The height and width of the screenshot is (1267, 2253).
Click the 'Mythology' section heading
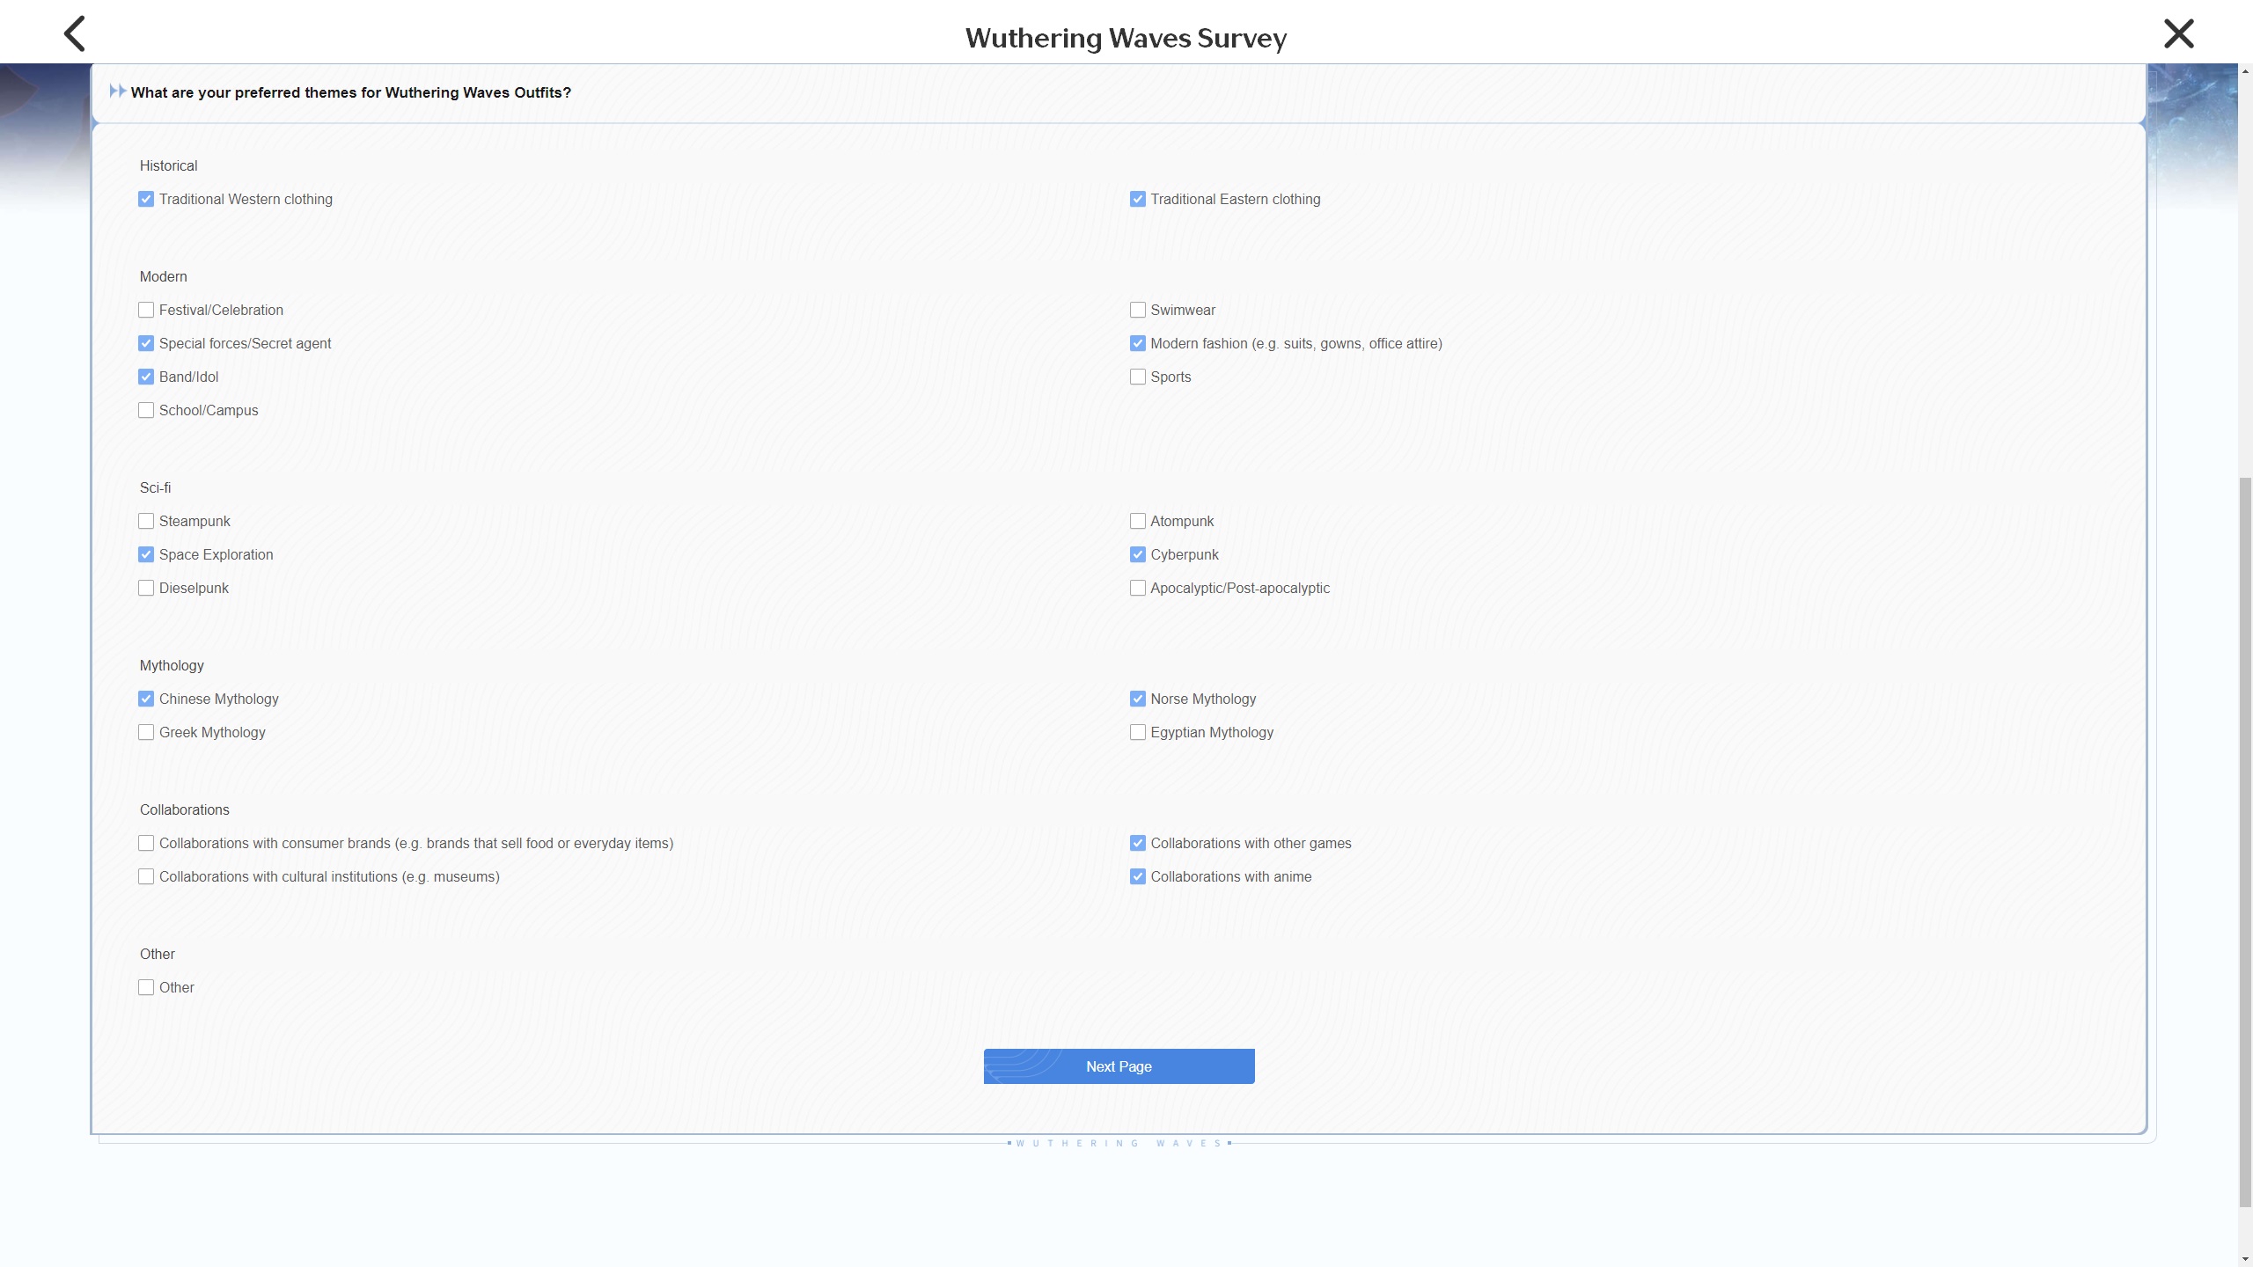click(172, 666)
